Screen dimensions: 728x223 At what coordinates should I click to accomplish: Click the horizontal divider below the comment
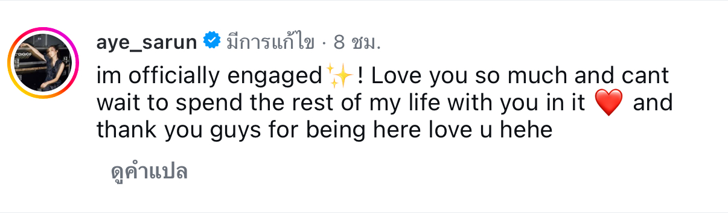364,212
